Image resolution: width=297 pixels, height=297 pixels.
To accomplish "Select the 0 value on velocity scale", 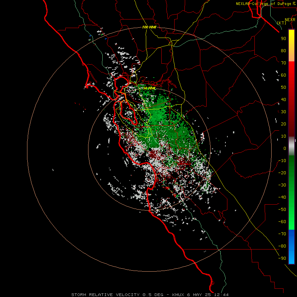I will (285, 148).
